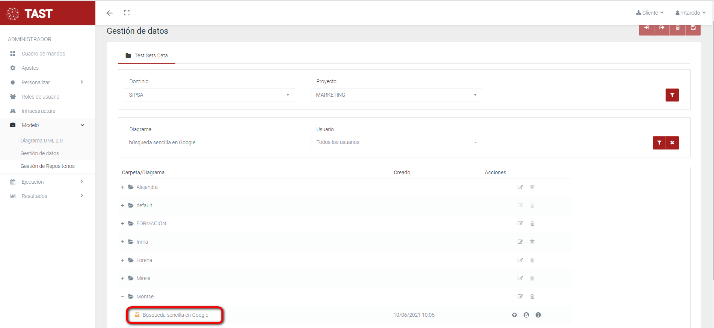Switch to the Test Sets Data tab
The image size is (714, 328).
147,55
